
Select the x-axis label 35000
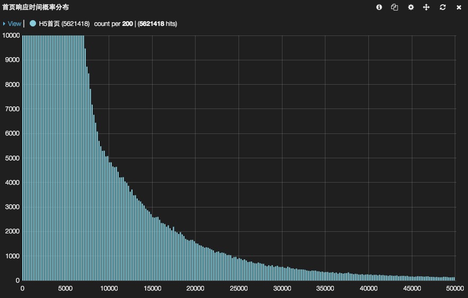(x=325, y=288)
